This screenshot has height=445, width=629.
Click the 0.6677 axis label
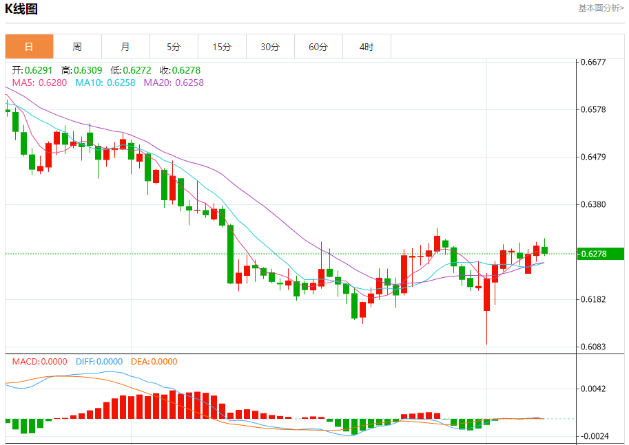[593, 62]
